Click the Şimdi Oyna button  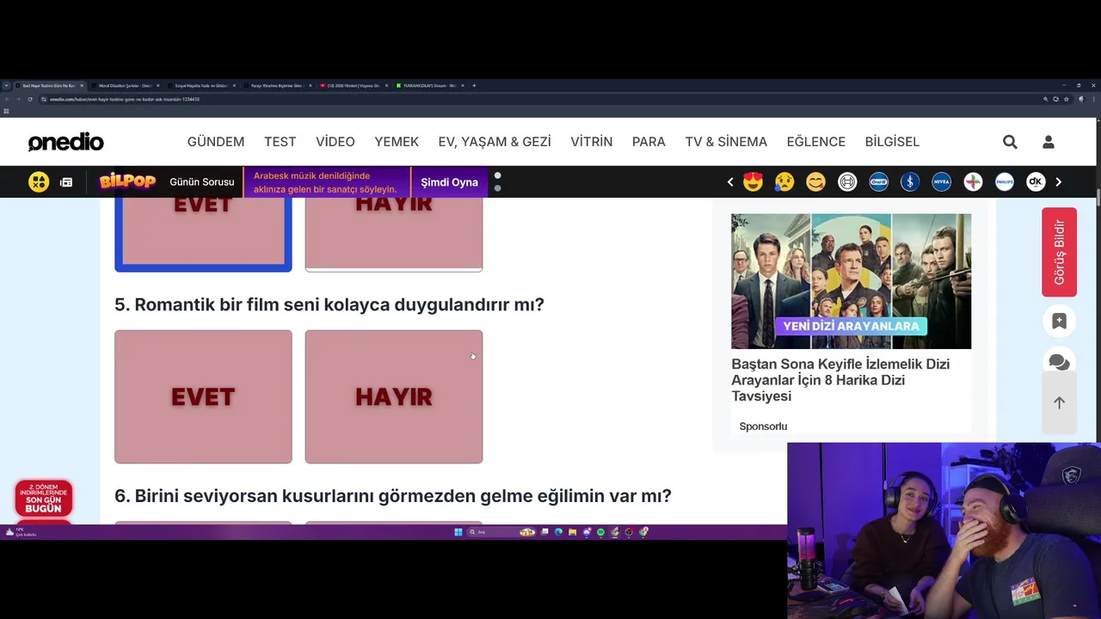pos(449,182)
